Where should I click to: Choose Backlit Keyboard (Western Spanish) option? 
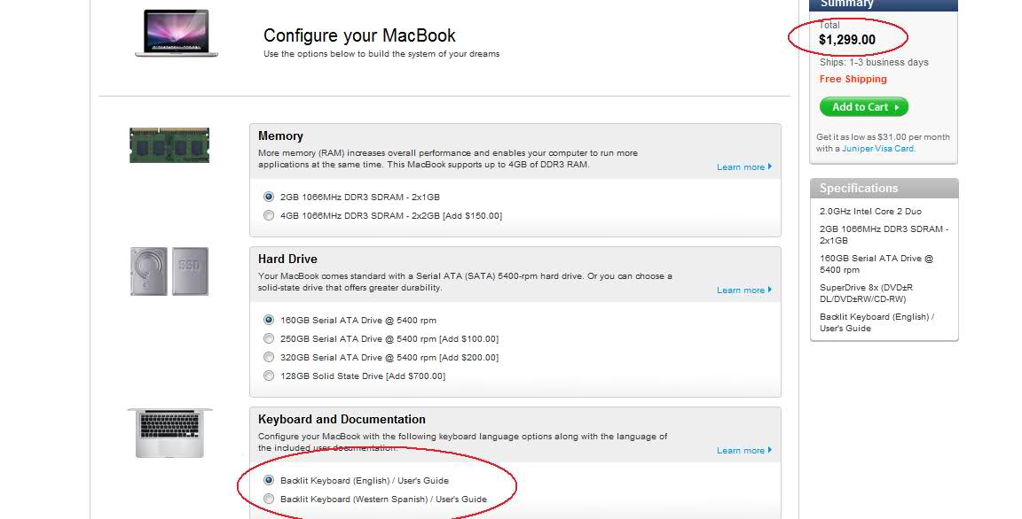(x=269, y=499)
